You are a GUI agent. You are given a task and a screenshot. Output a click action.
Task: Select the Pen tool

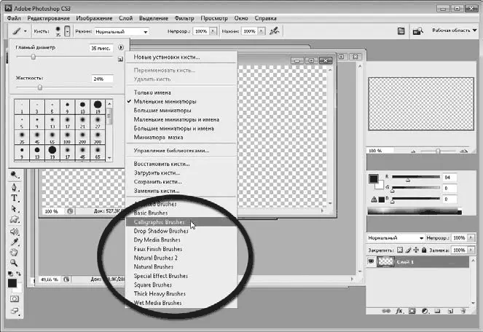[14, 187]
